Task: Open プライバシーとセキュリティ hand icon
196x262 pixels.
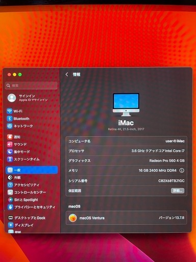Action: coord(10,207)
